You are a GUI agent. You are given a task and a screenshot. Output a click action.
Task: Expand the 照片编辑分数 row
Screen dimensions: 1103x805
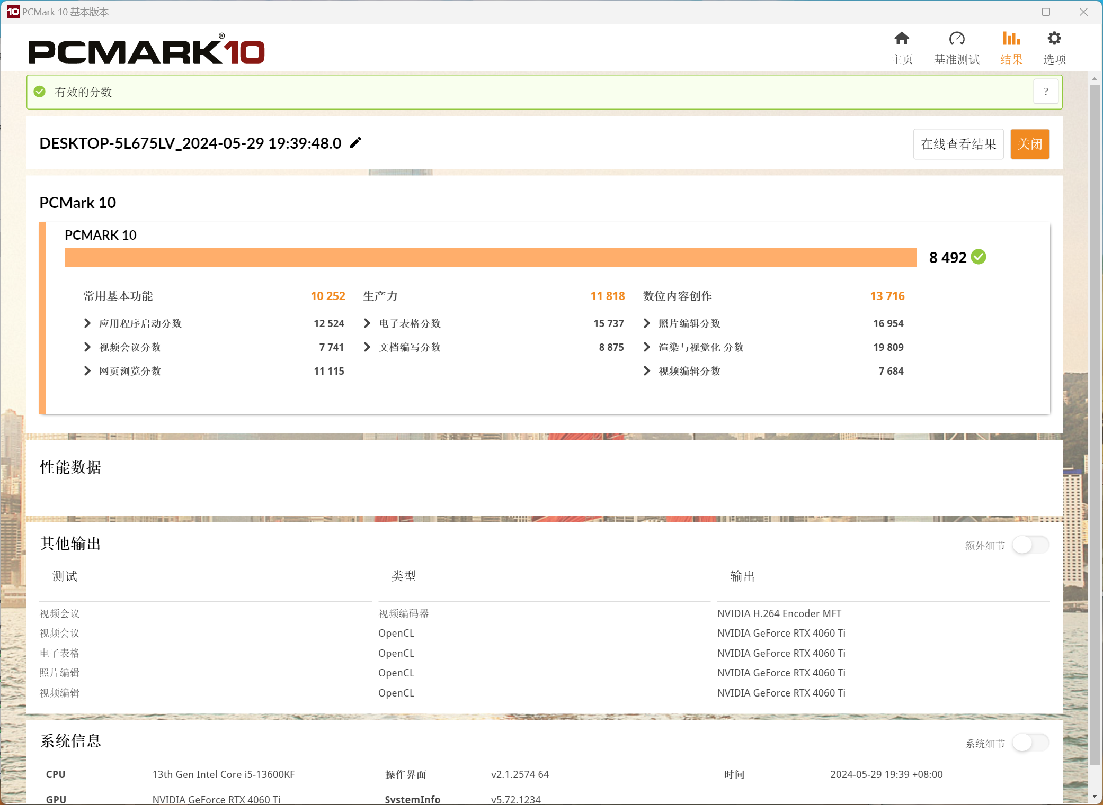coord(647,323)
